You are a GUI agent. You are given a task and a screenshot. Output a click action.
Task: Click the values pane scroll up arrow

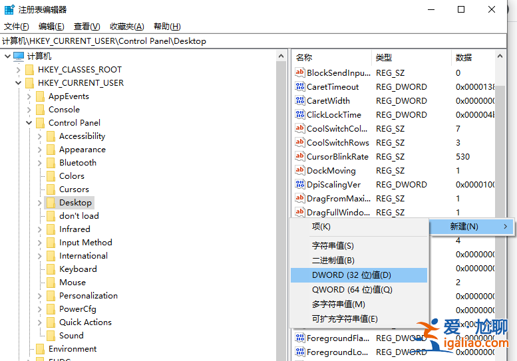point(500,56)
